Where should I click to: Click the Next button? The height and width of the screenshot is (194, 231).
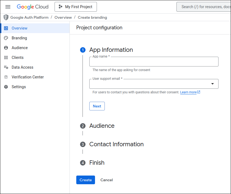(x=97, y=106)
